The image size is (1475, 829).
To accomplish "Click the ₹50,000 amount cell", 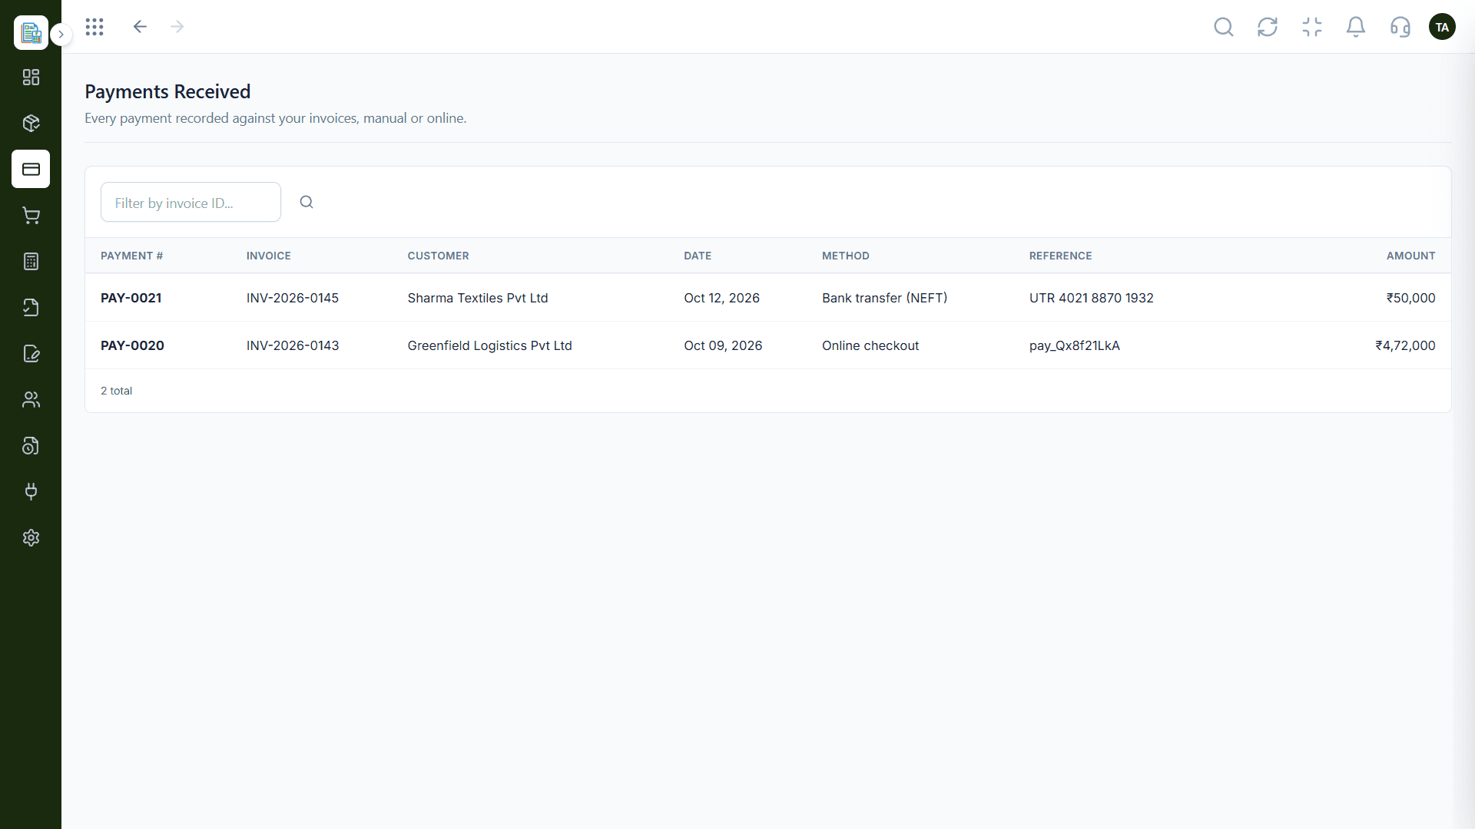I will pos(1411,298).
